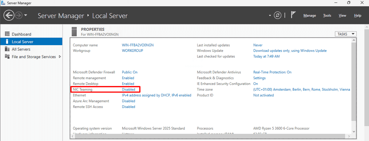Click Real-Time Protection: On link
The height and width of the screenshot is (141, 369).
[272, 72]
